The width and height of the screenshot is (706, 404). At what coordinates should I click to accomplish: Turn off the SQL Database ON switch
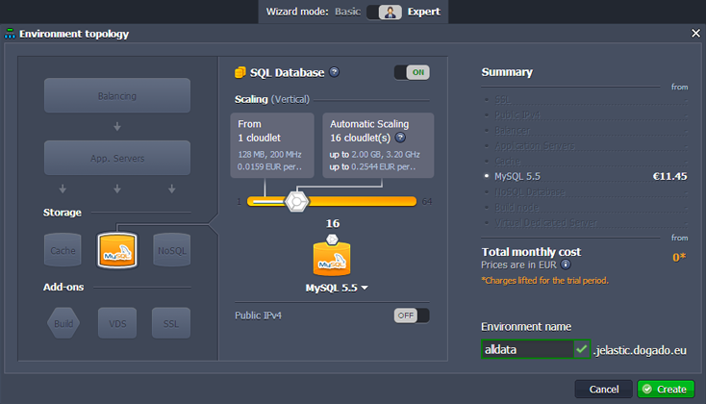pyautogui.click(x=412, y=72)
